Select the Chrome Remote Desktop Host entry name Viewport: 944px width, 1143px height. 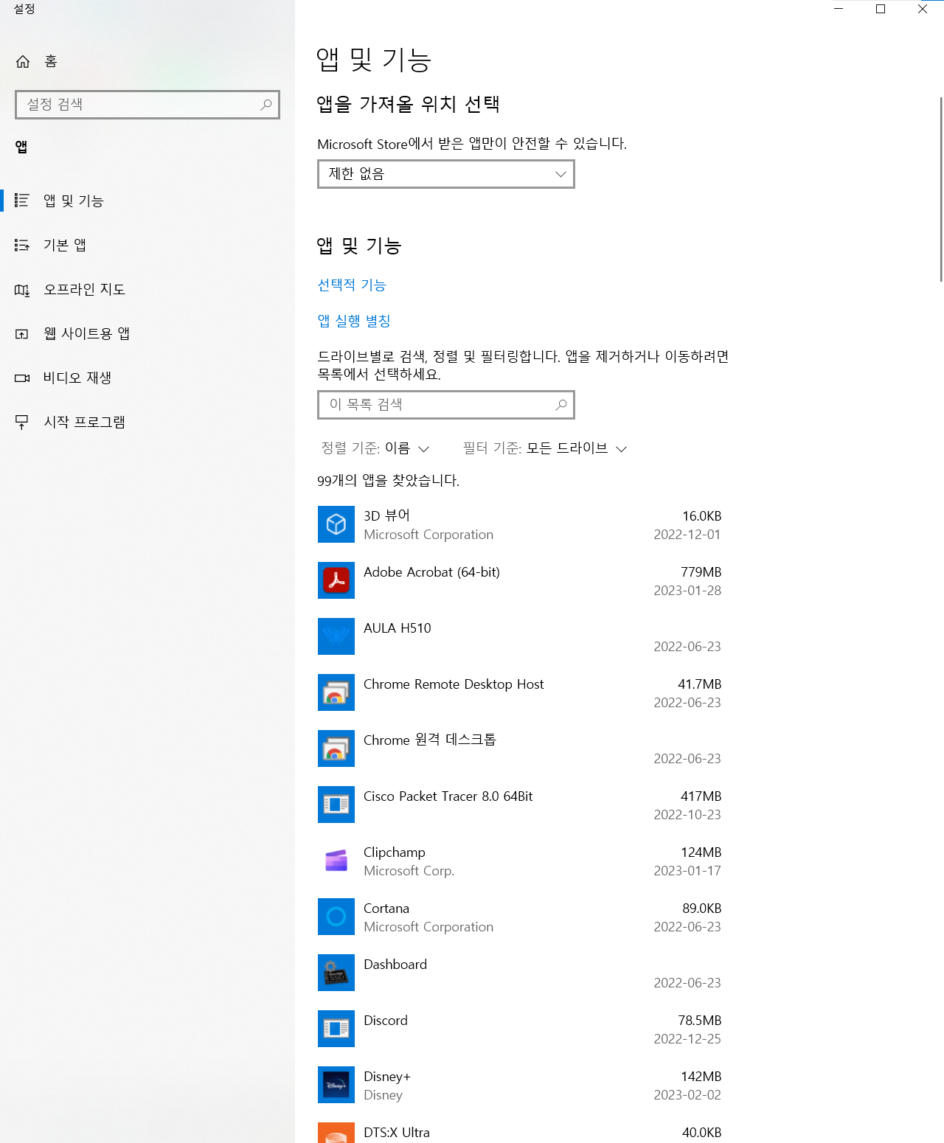(454, 684)
